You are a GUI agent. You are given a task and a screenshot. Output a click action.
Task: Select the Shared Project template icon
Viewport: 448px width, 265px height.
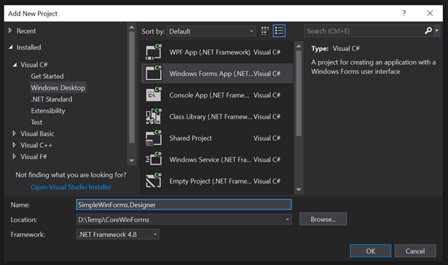(x=154, y=138)
